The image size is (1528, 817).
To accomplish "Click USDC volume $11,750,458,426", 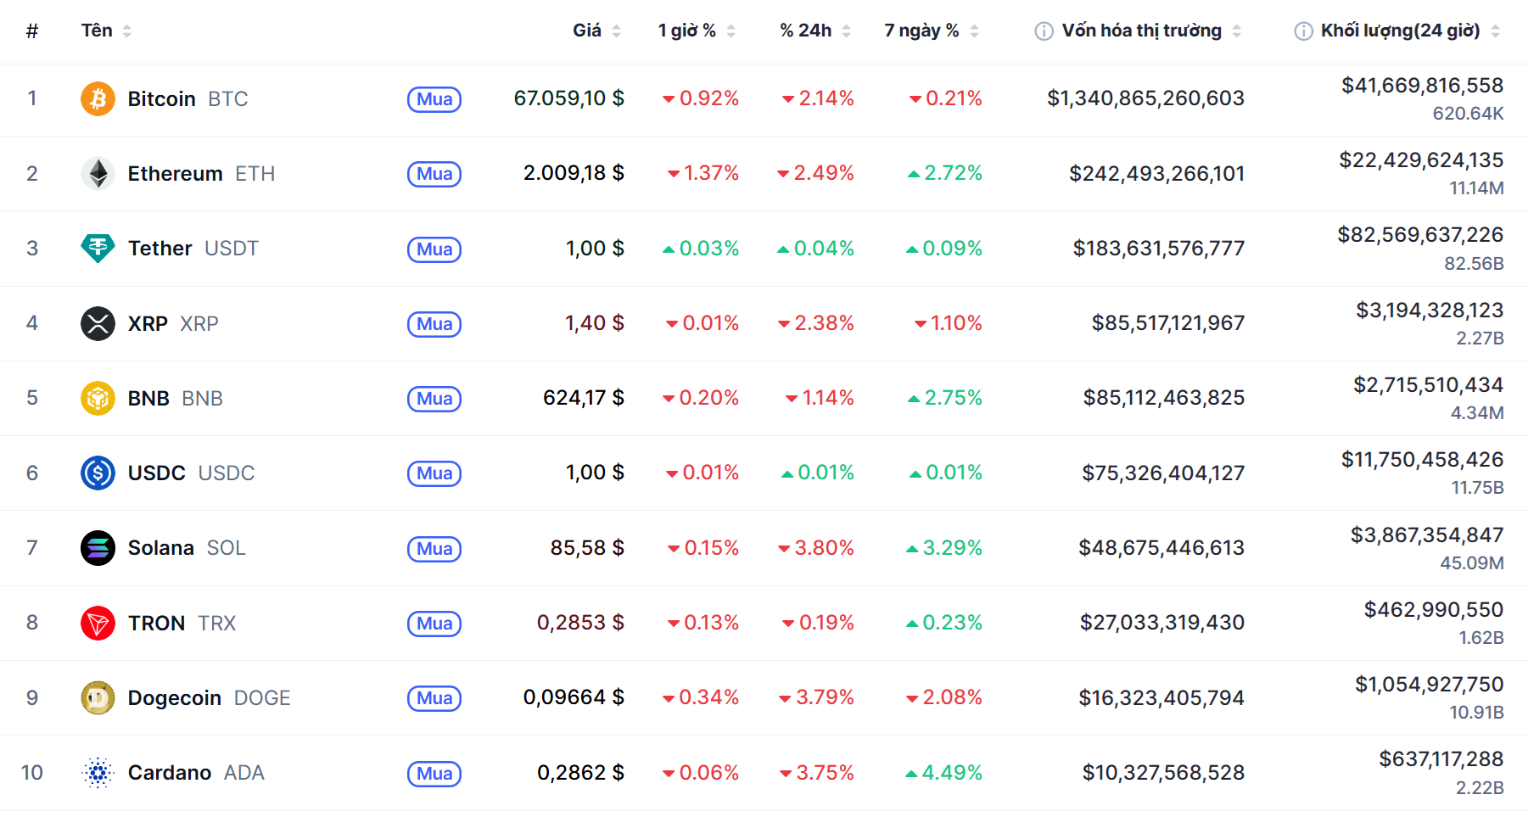I will 1422,460.
